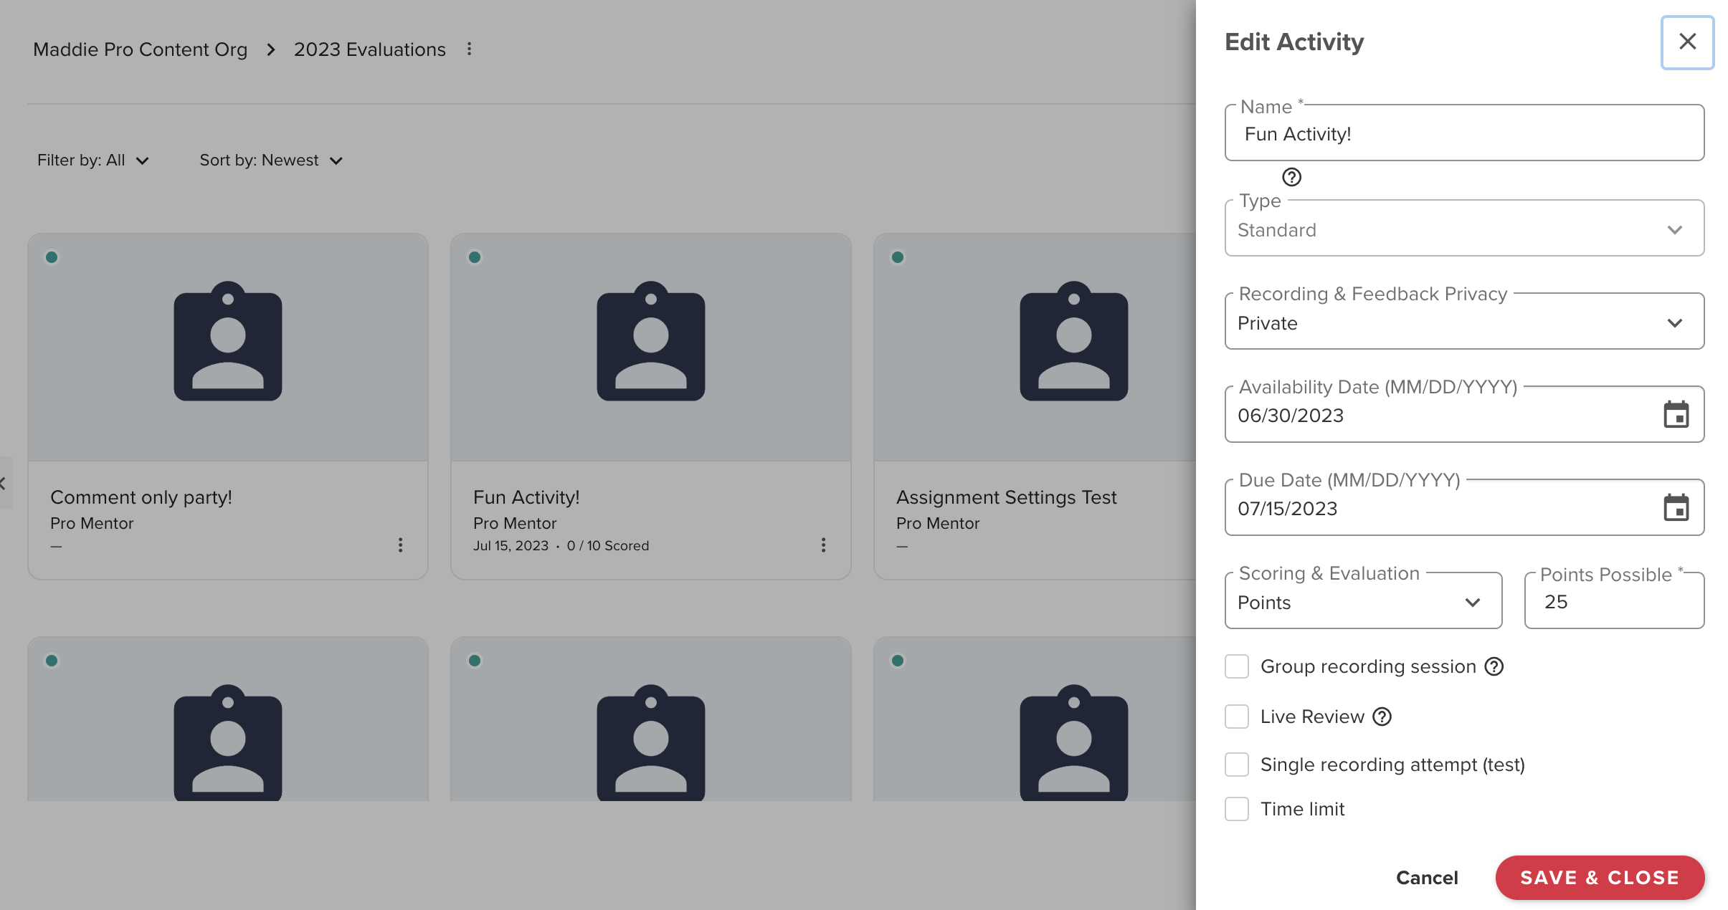Open Due Date calendar picker
The width and height of the screenshot is (1728, 910).
coord(1676,508)
